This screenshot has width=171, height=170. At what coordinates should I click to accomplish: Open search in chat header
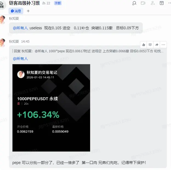(x=134, y=3)
